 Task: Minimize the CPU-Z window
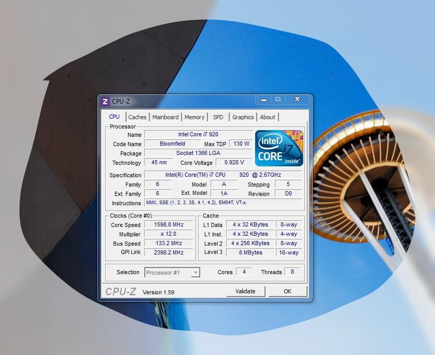[264, 100]
